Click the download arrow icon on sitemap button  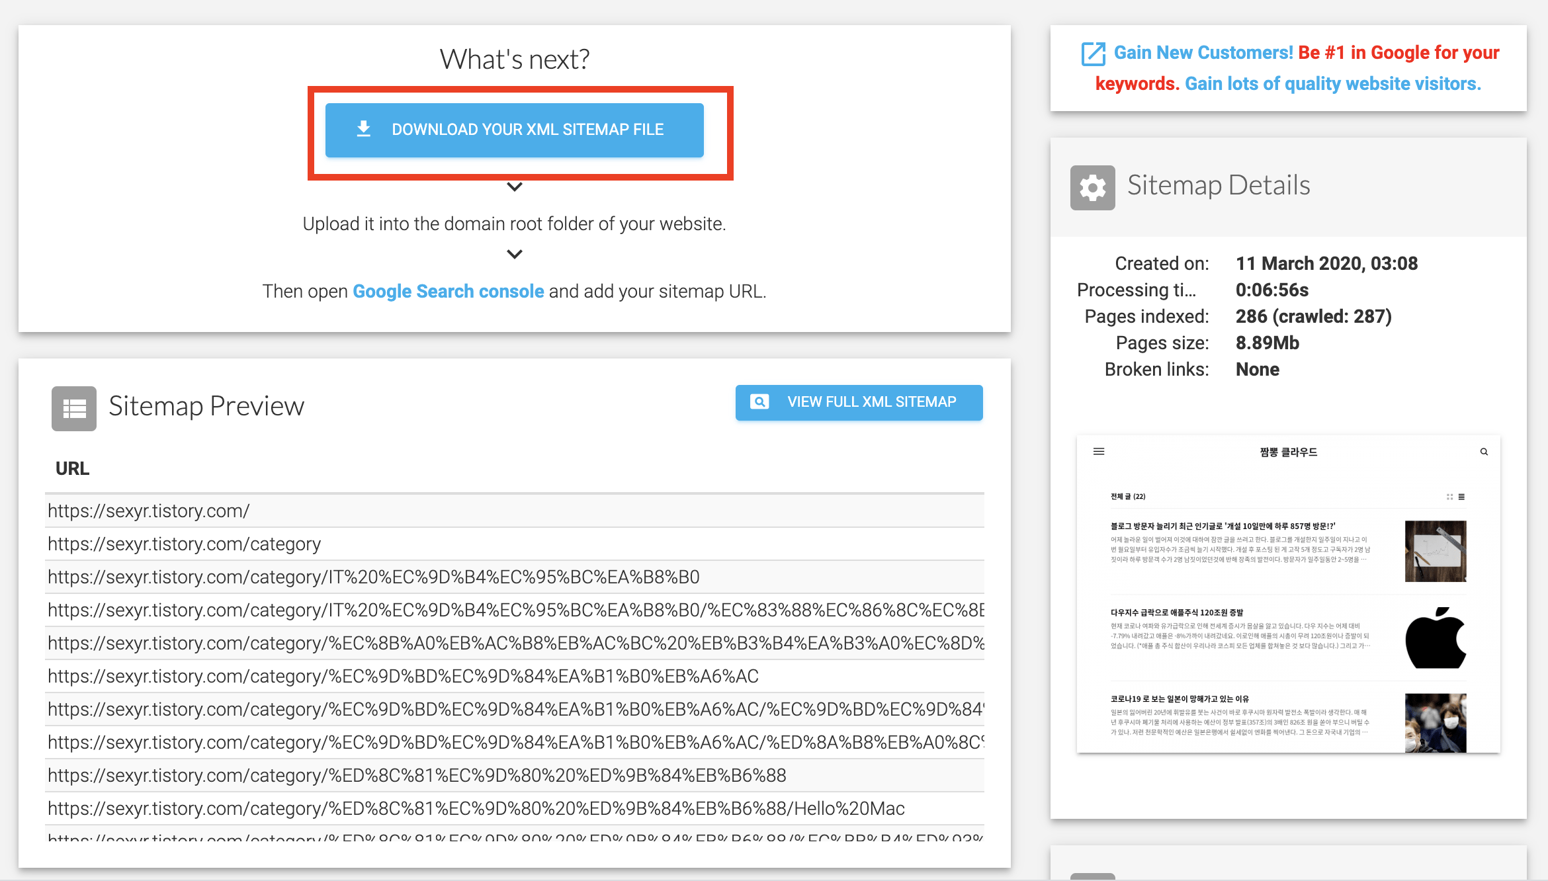pyautogui.click(x=363, y=129)
